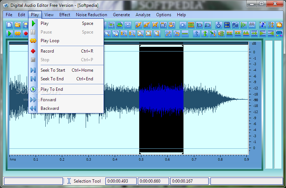
Task: Open the Help menu
Action: point(181,15)
